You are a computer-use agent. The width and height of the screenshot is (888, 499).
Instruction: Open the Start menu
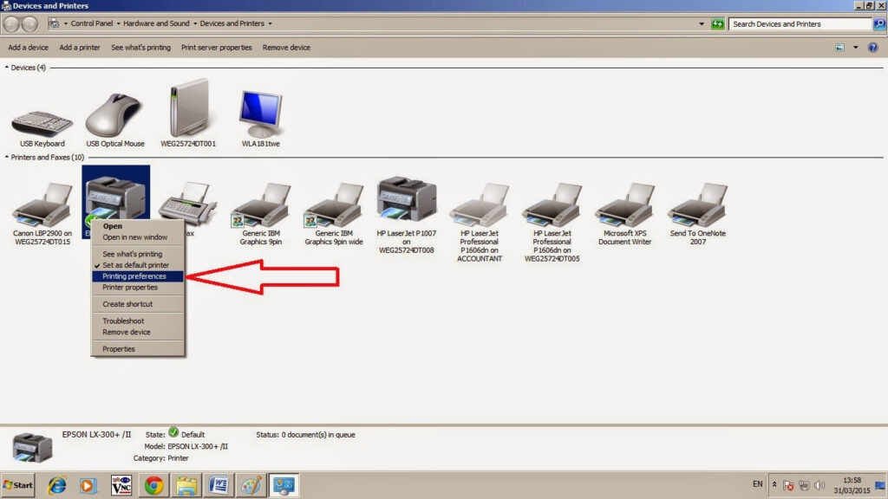[18, 485]
